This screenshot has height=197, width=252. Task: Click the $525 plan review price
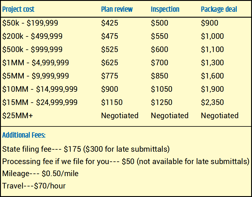tap(110, 49)
